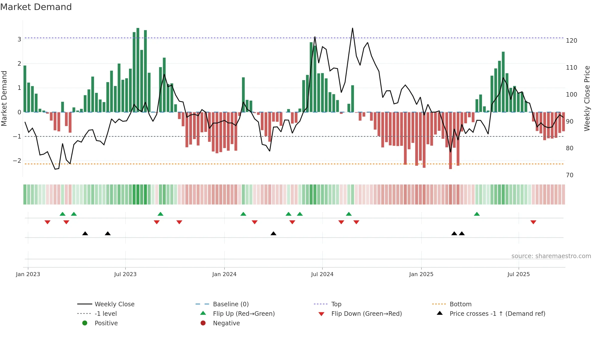Click the Weekly Close legend line
The height and width of the screenshot is (337, 600).
[x=84, y=304]
